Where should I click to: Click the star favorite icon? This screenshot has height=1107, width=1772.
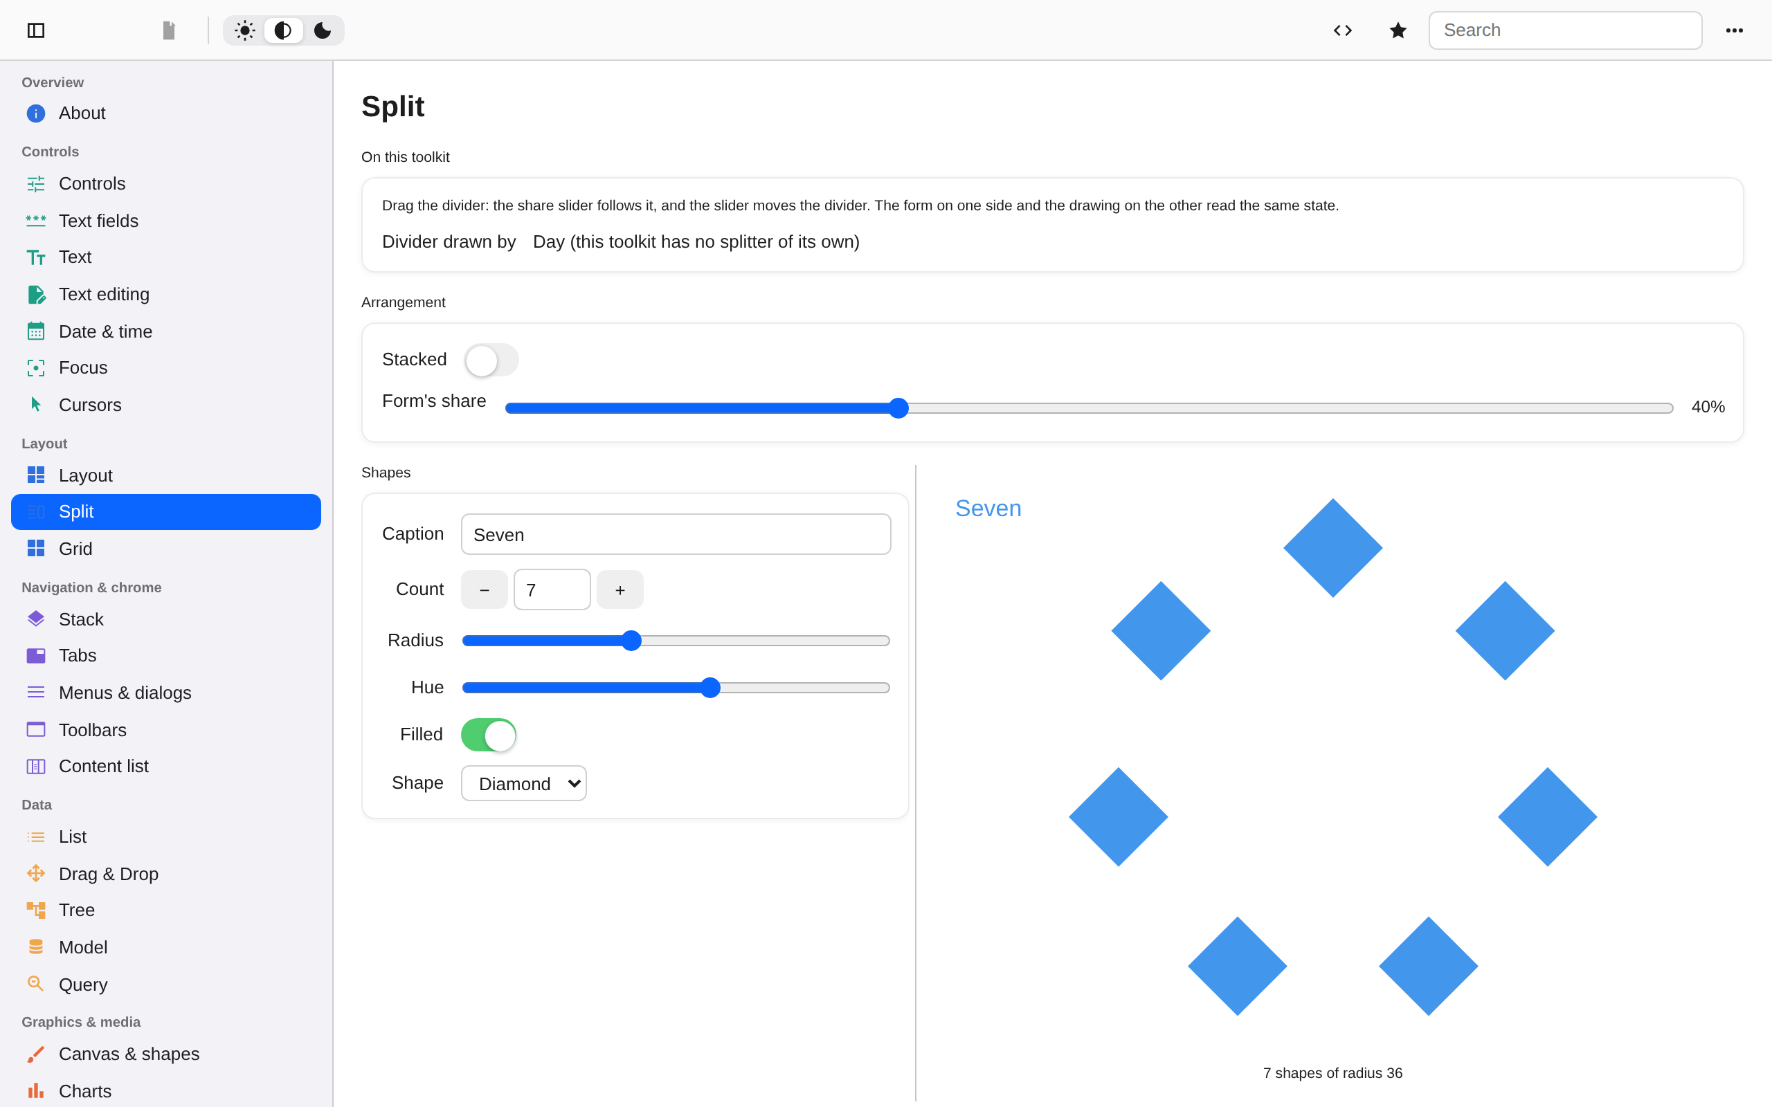(x=1398, y=30)
